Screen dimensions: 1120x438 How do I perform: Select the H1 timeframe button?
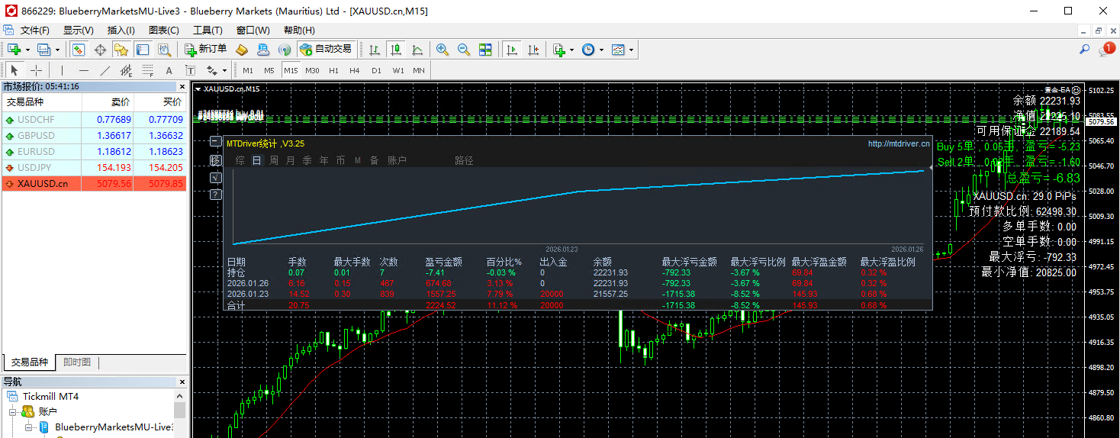click(x=333, y=71)
